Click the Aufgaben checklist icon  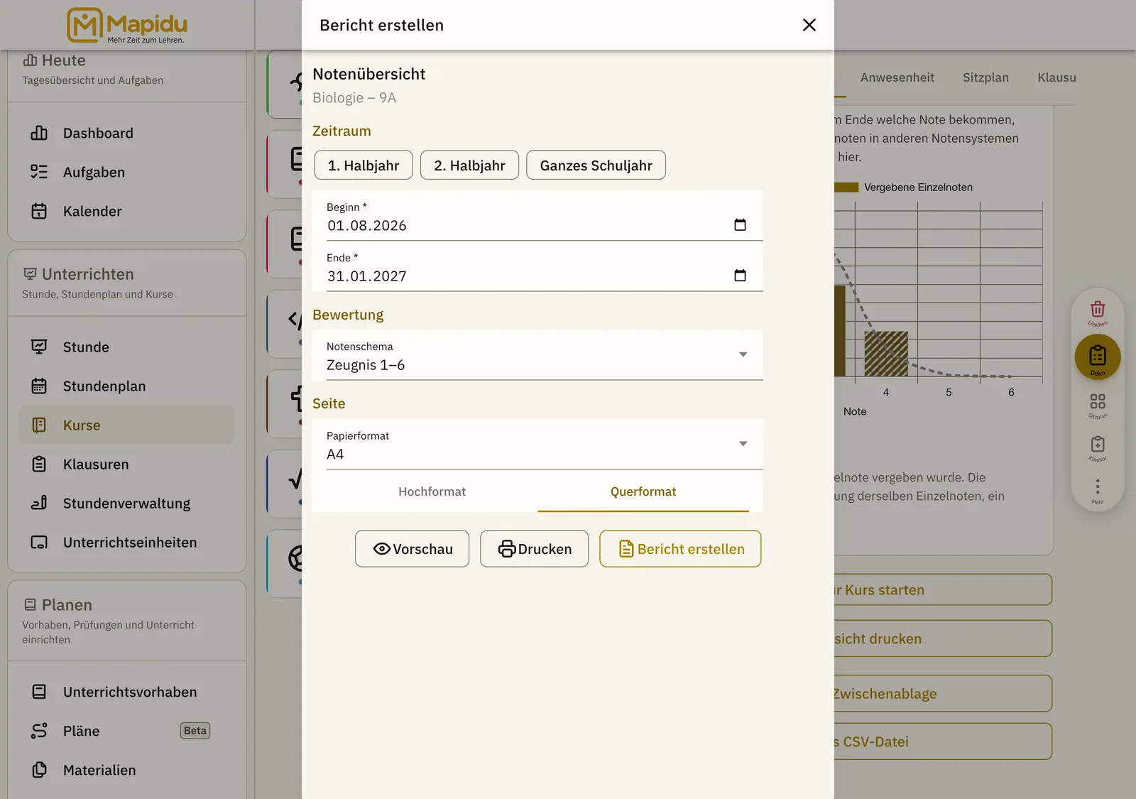(39, 173)
